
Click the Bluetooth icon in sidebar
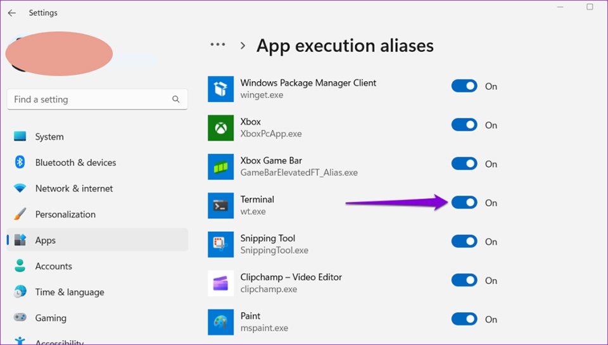(20, 162)
